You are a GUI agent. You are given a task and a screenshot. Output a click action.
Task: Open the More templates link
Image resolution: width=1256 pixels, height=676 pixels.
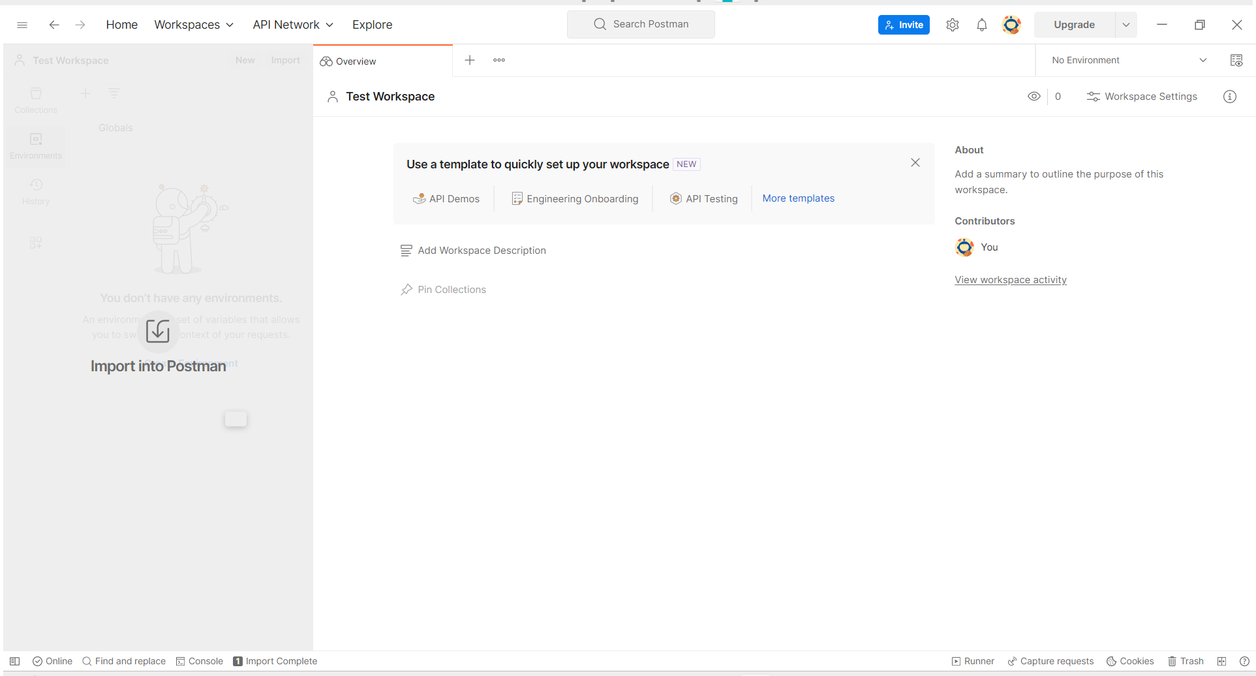(x=798, y=198)
